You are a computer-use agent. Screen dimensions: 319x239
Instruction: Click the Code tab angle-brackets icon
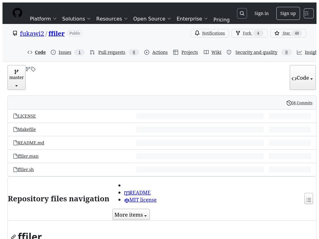point(30,52)
